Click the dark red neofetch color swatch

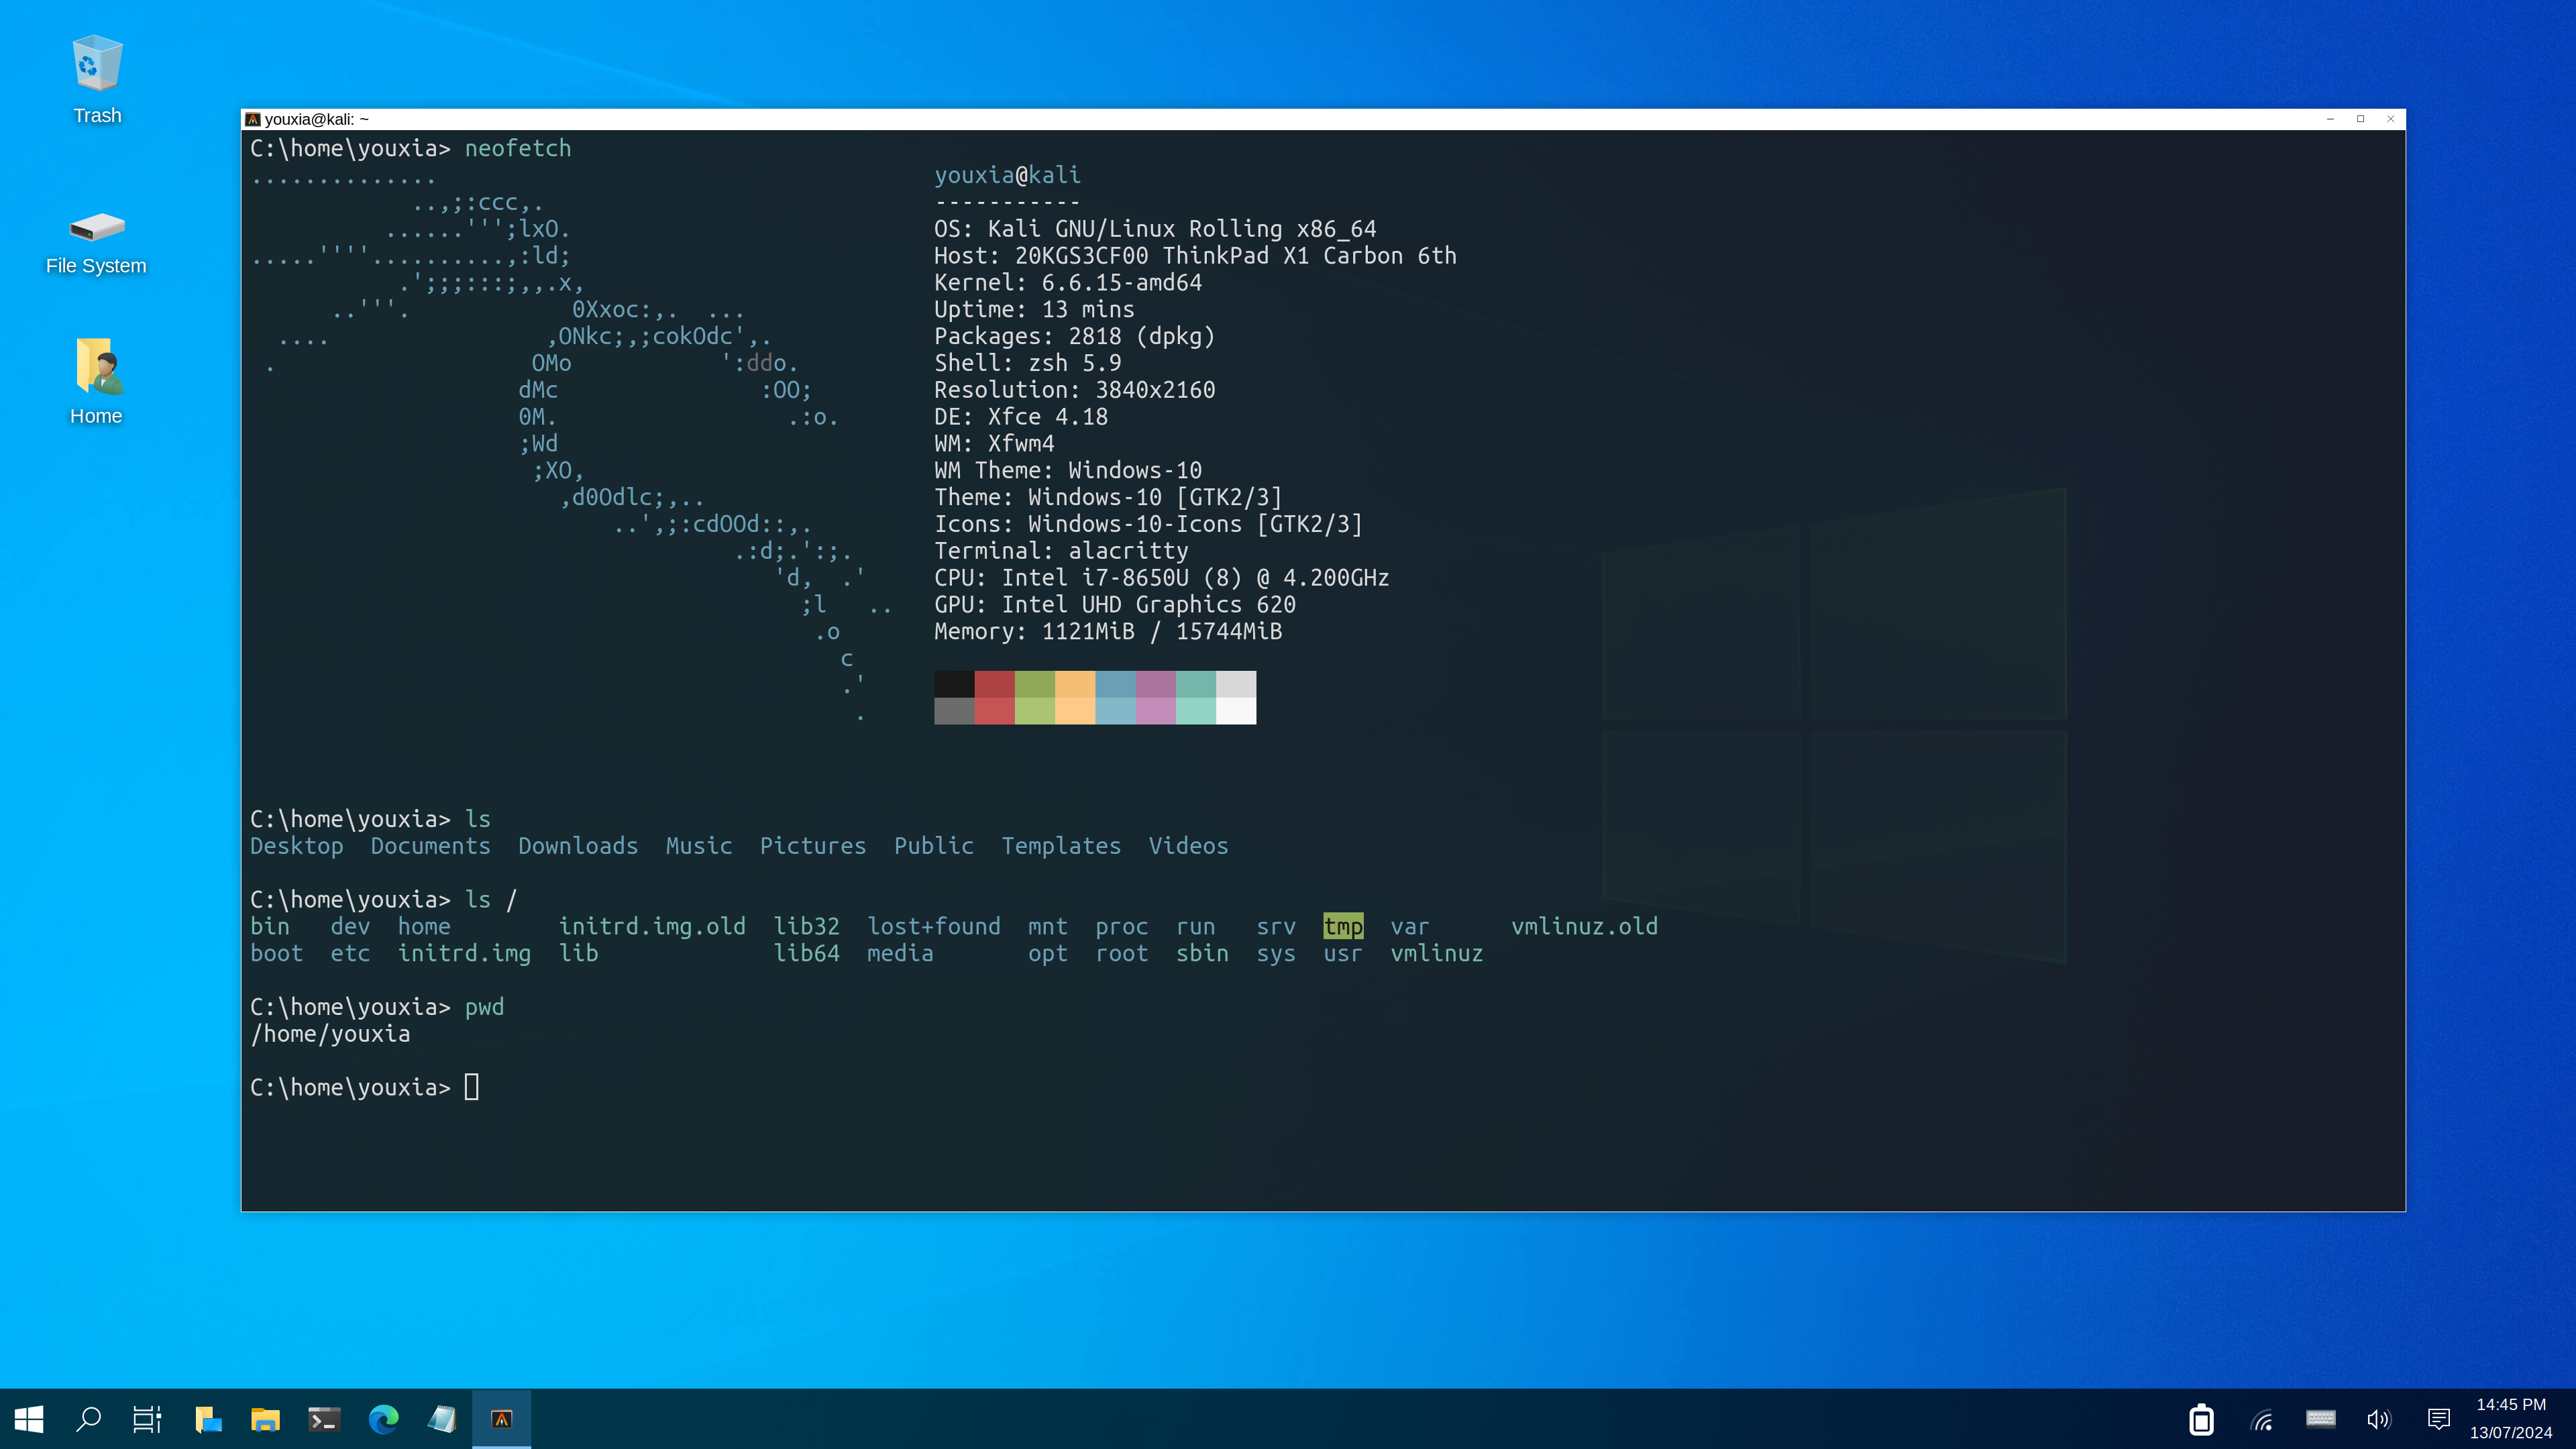(995, 684)
